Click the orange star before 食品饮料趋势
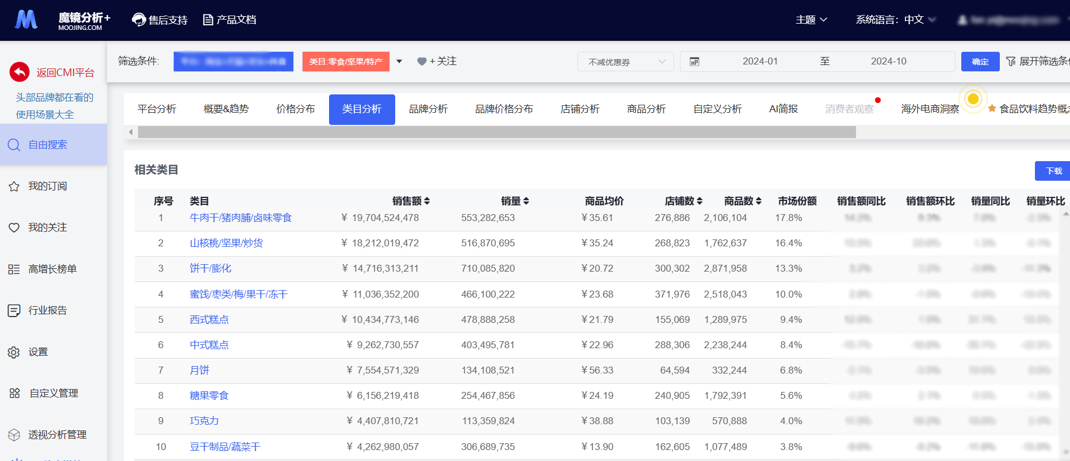 (x=992, y=108)
